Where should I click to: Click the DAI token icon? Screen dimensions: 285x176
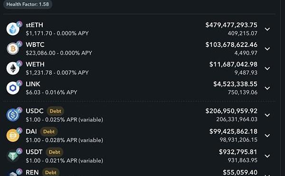click(x=13, y=135)
